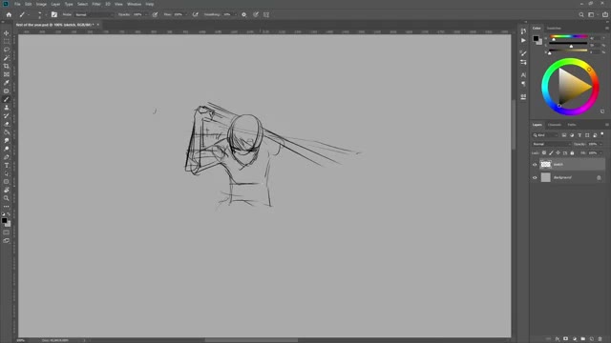611x343 pixels.
Task: Open the Opacity slider dropdown in options bar
Action: click(146, 15)
